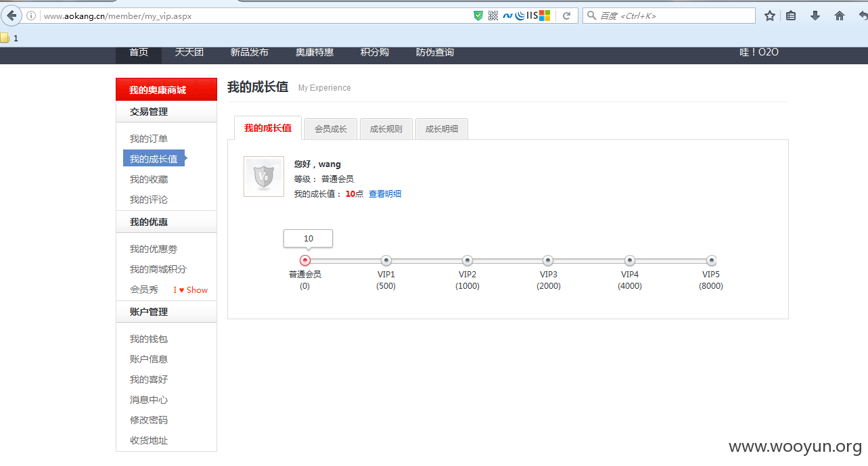Reload the page with refresh icon
The image size is (868, 466).
coord(567,16)
